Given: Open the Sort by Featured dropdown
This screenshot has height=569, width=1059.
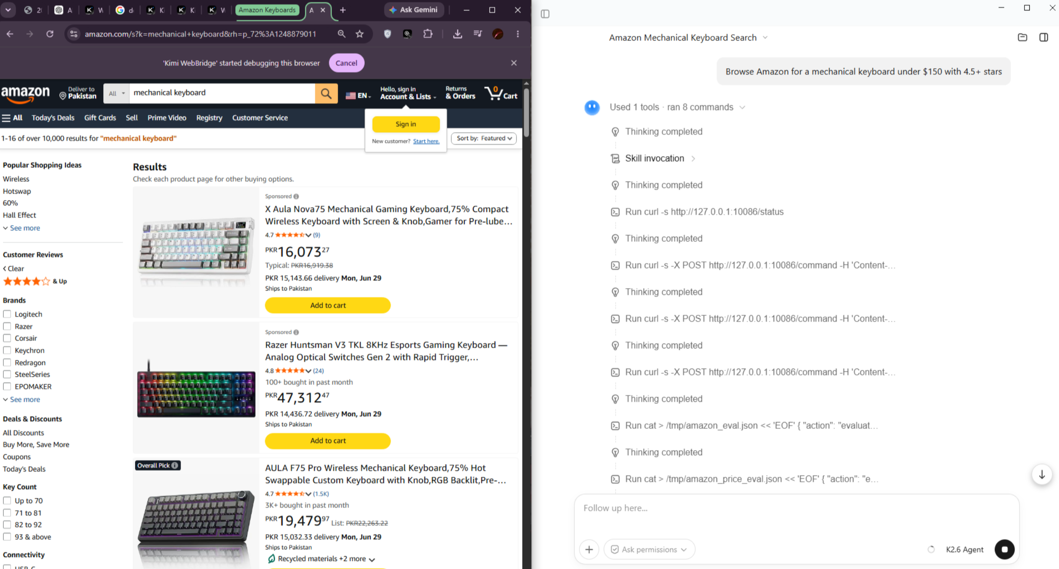Looking at the screenshot, I should click(484, 138).
